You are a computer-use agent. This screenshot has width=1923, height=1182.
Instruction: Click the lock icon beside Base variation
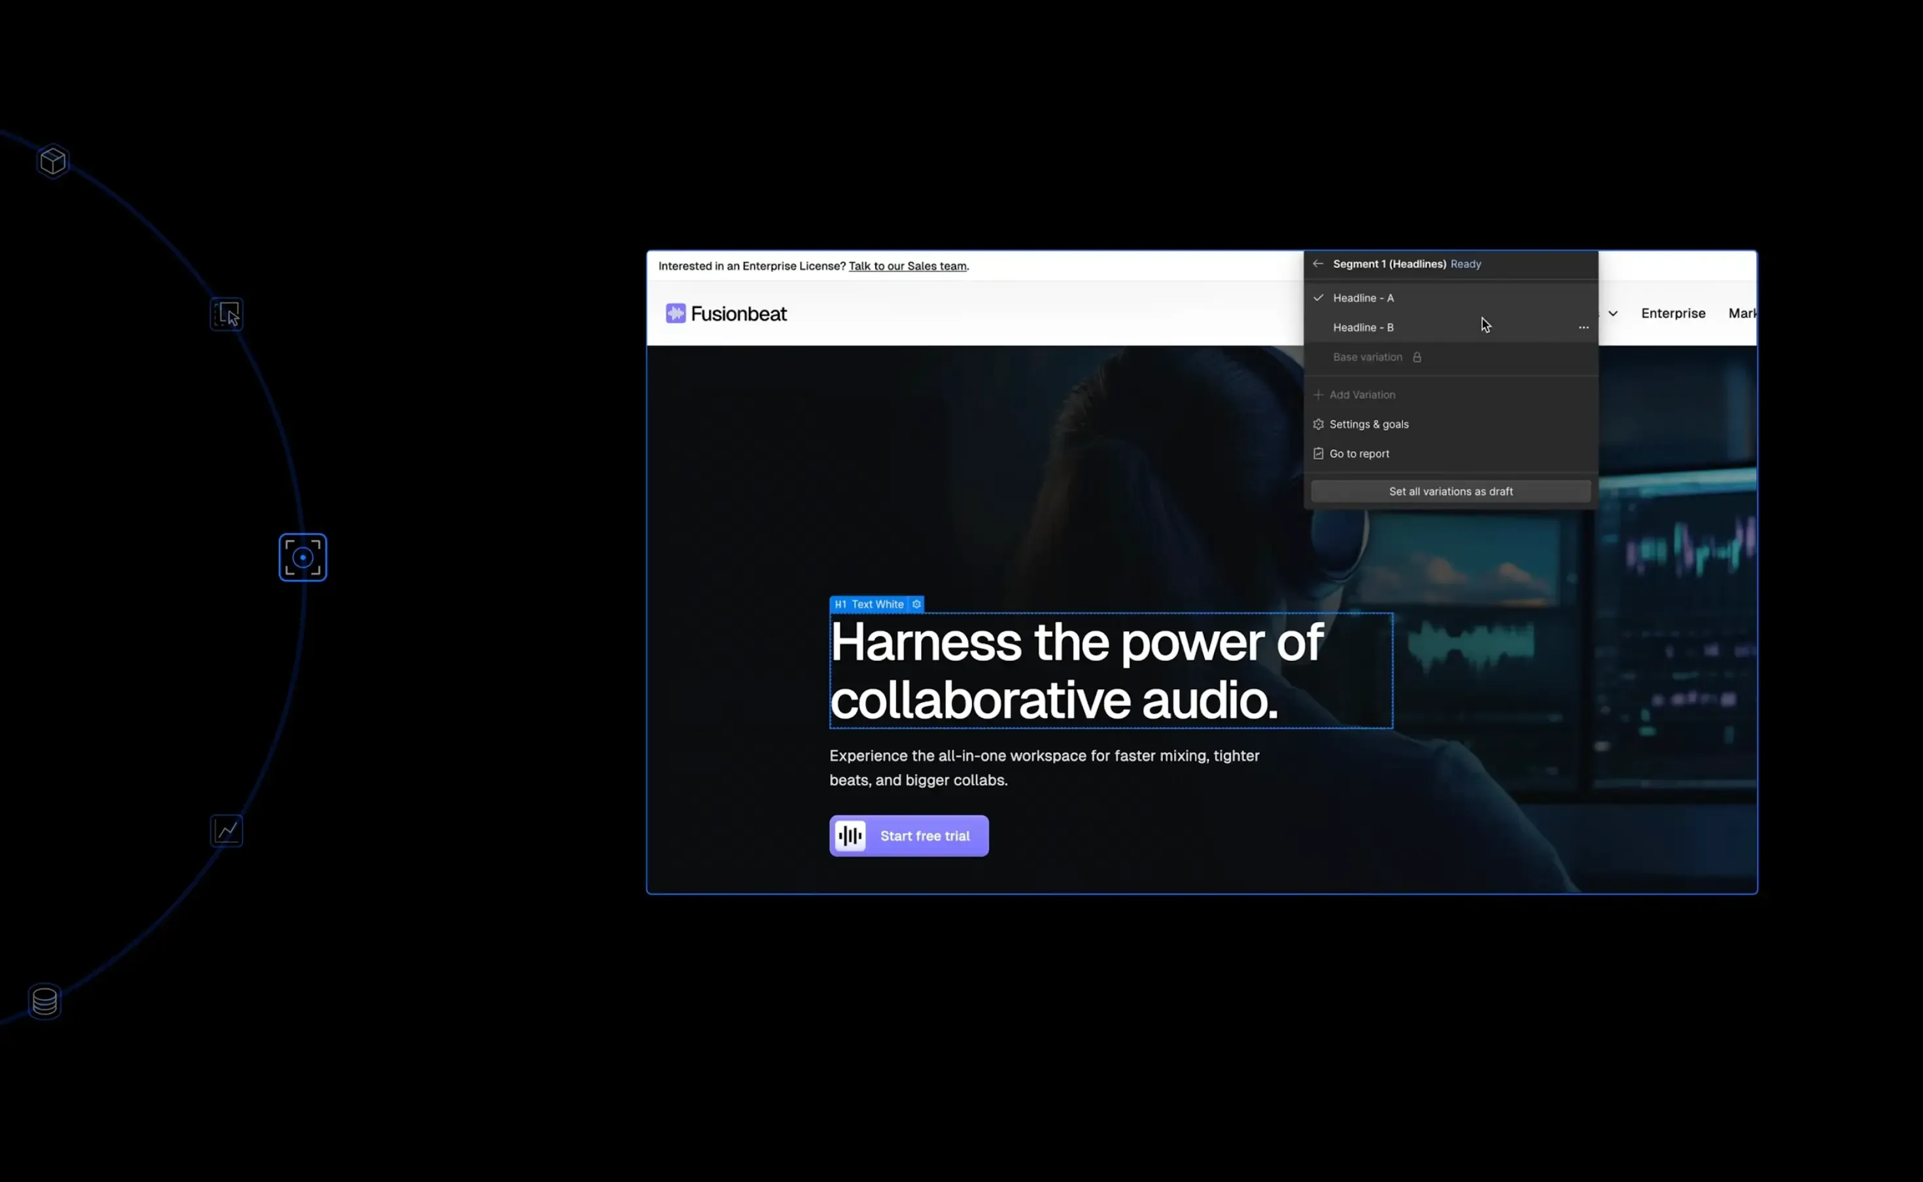[1416, 357]
